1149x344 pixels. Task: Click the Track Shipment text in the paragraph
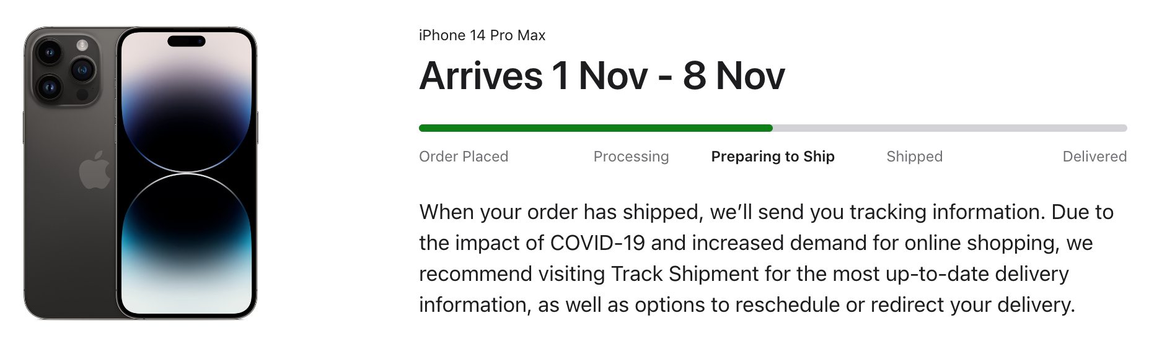685,273
